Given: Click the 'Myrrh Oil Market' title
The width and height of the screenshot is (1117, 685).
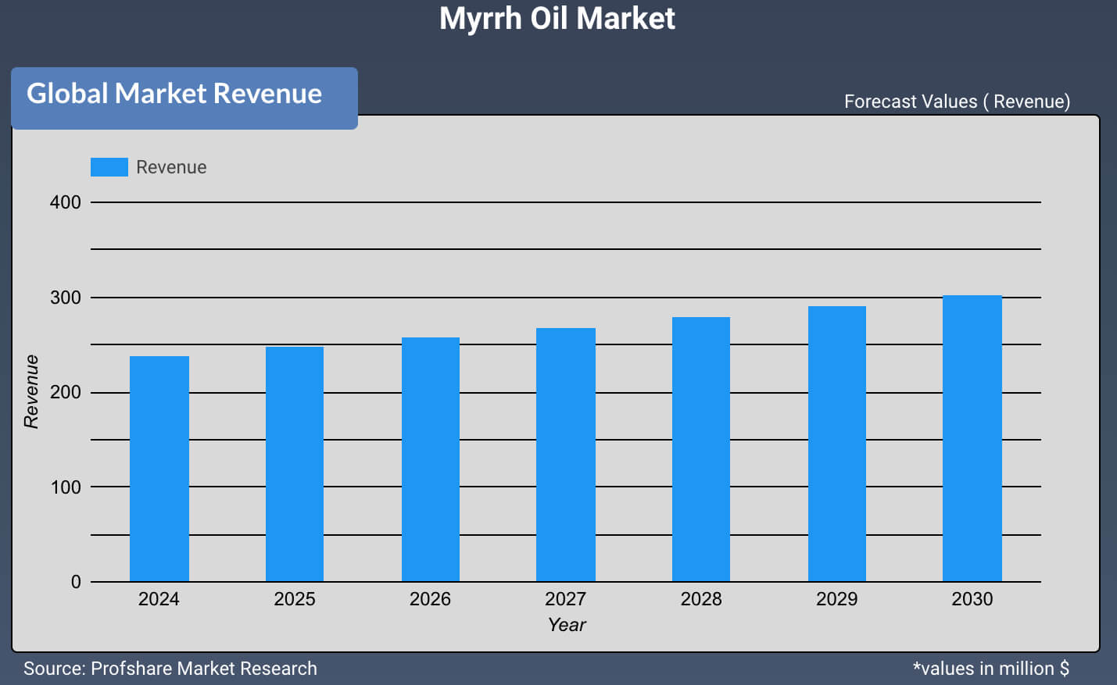Looking at the screenshot, I should coord(557,18).
